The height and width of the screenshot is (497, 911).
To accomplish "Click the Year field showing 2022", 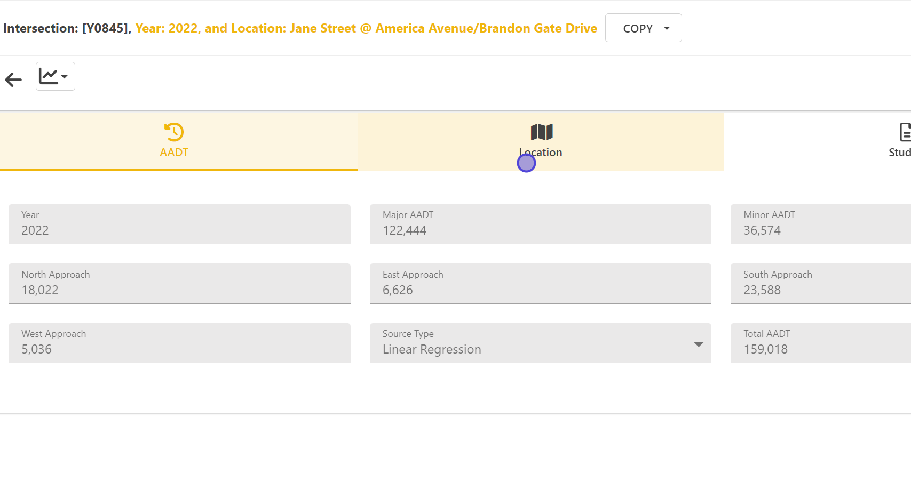I will pos(179,225).
